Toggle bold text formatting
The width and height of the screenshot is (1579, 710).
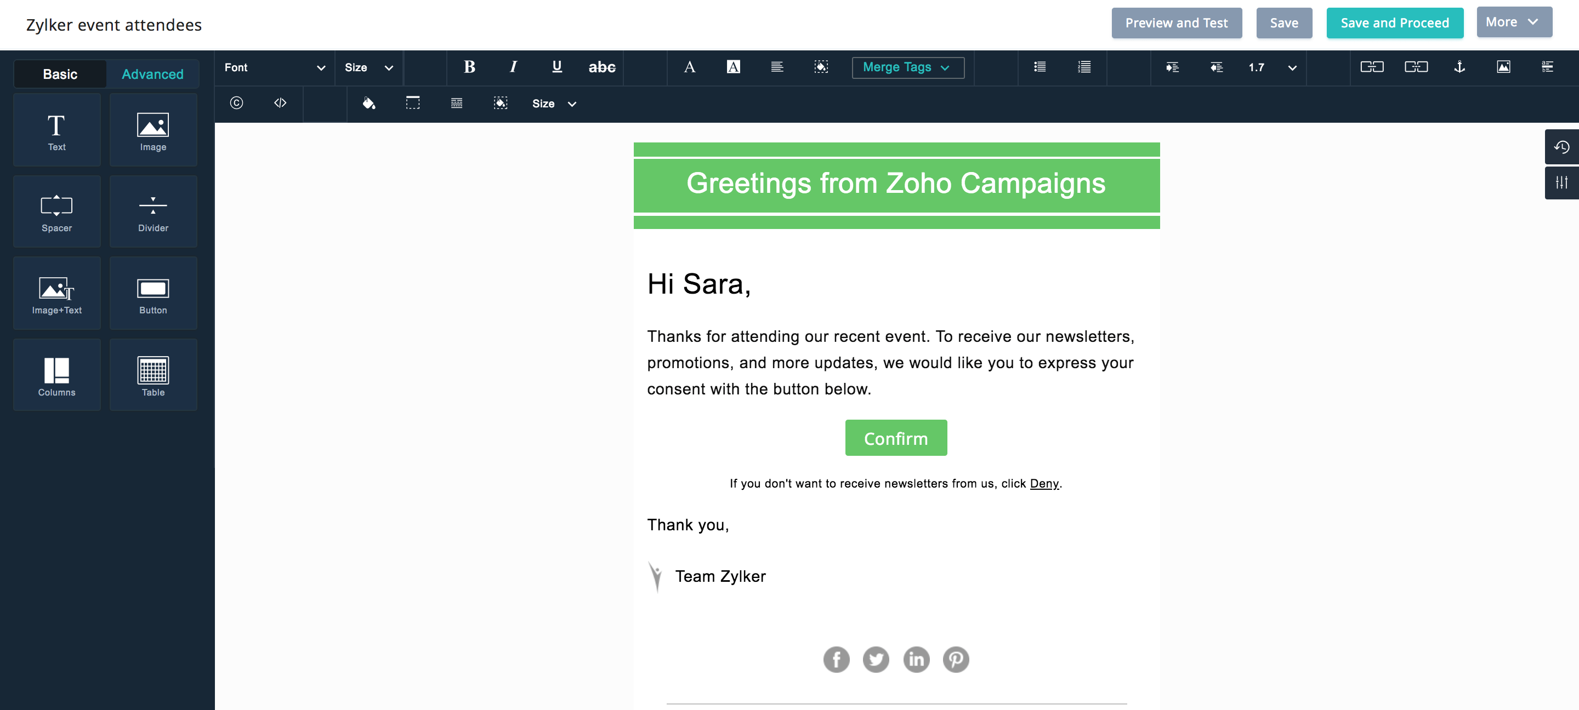pyautogui.click(x=469, y=67)
